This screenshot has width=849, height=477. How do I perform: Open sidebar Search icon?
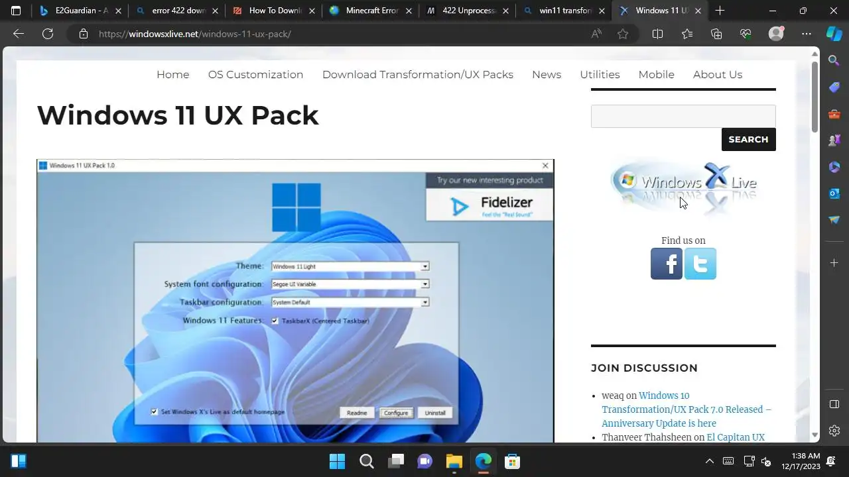(x=834, y=60)
